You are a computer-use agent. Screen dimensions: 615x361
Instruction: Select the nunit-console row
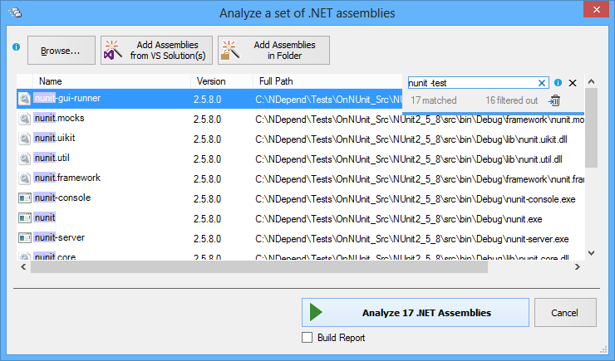point(301,198)
